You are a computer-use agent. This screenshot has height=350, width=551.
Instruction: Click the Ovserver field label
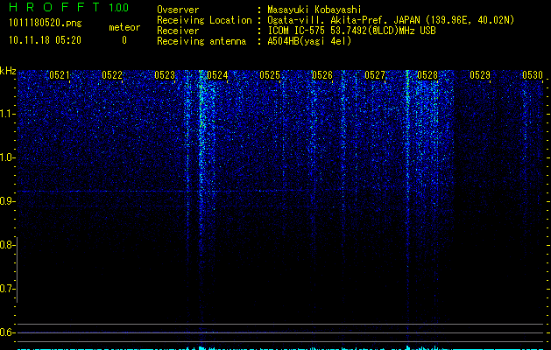click(178, 10)
